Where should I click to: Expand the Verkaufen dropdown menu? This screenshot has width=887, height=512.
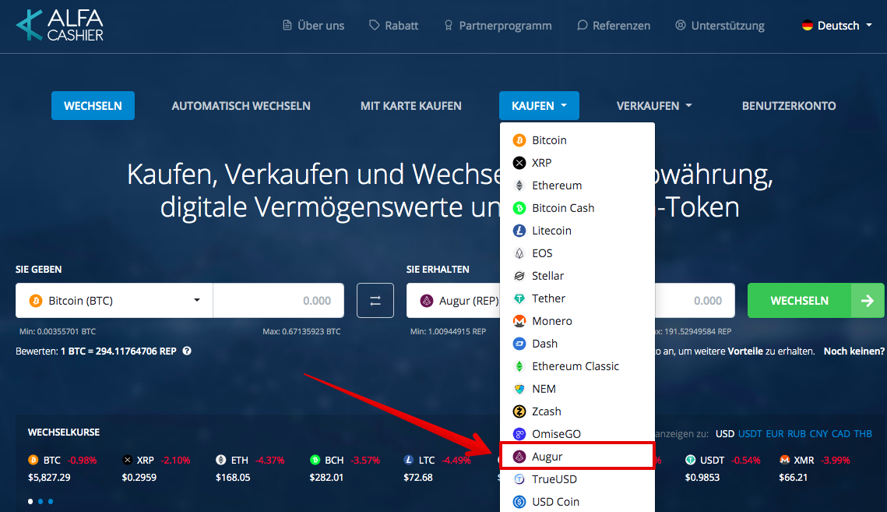tap(654, 106)
